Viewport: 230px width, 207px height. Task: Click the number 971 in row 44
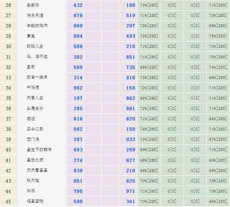pos(131,191)
